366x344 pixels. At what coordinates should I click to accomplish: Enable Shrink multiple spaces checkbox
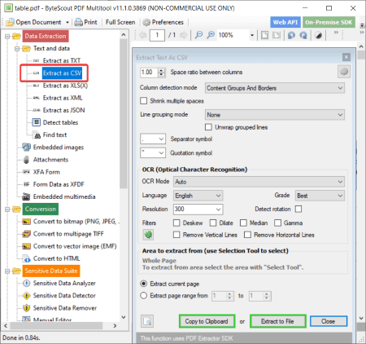[144, 101]
